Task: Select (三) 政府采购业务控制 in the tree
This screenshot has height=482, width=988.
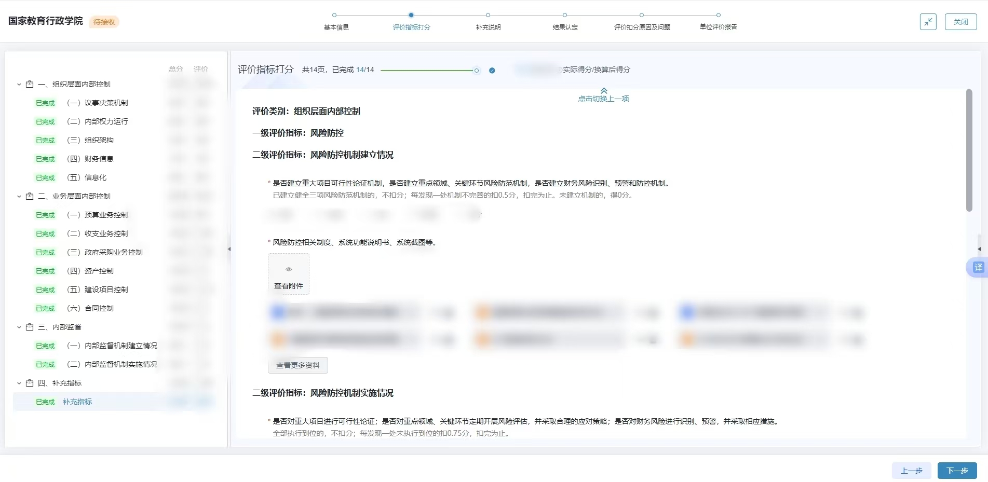Action: tap(113, 252)
